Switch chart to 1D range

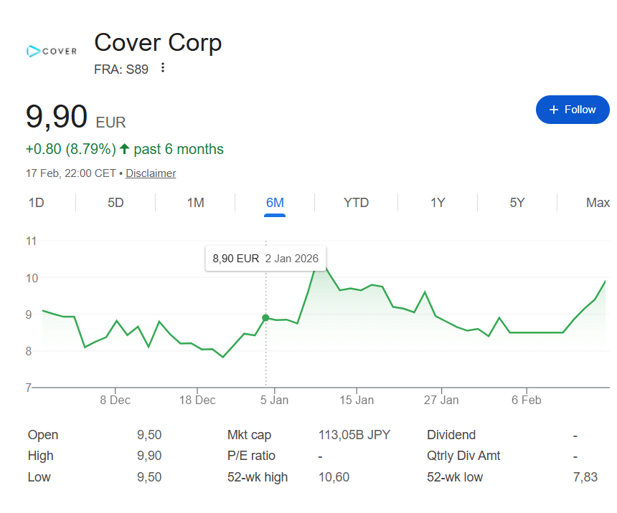click(x=36, y=203)
